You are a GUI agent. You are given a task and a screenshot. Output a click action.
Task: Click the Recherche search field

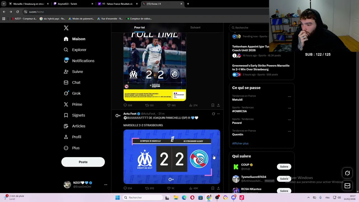tap(250, 27)
